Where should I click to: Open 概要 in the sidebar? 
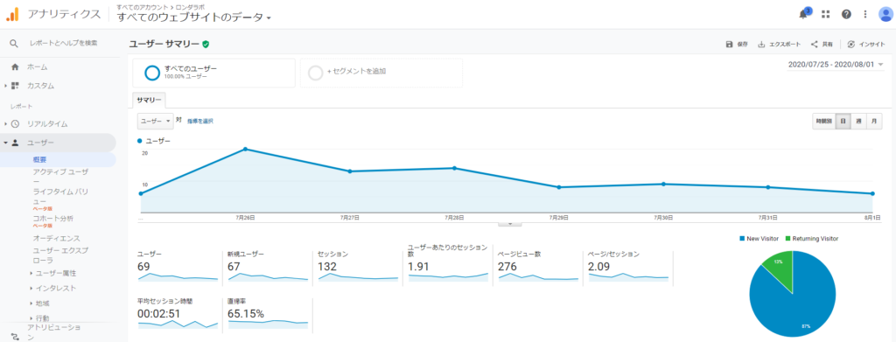click(x=39, y=160)
